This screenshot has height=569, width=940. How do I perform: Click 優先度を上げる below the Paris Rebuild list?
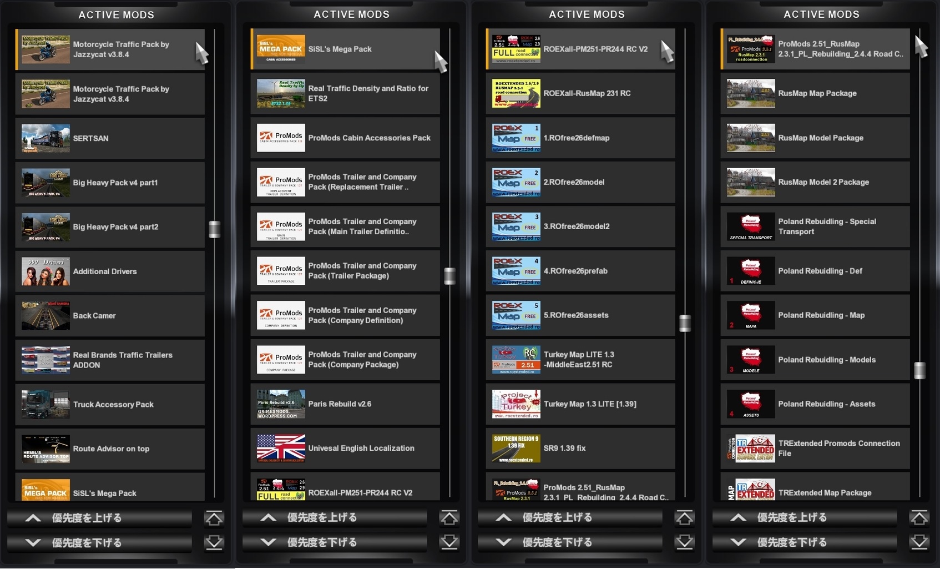335,517
